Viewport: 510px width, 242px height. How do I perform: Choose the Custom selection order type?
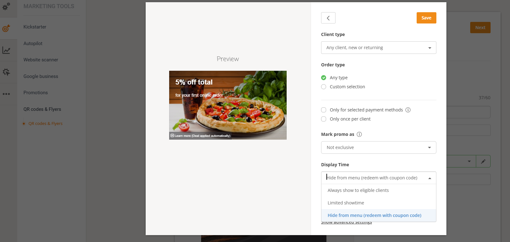[324, 87]
